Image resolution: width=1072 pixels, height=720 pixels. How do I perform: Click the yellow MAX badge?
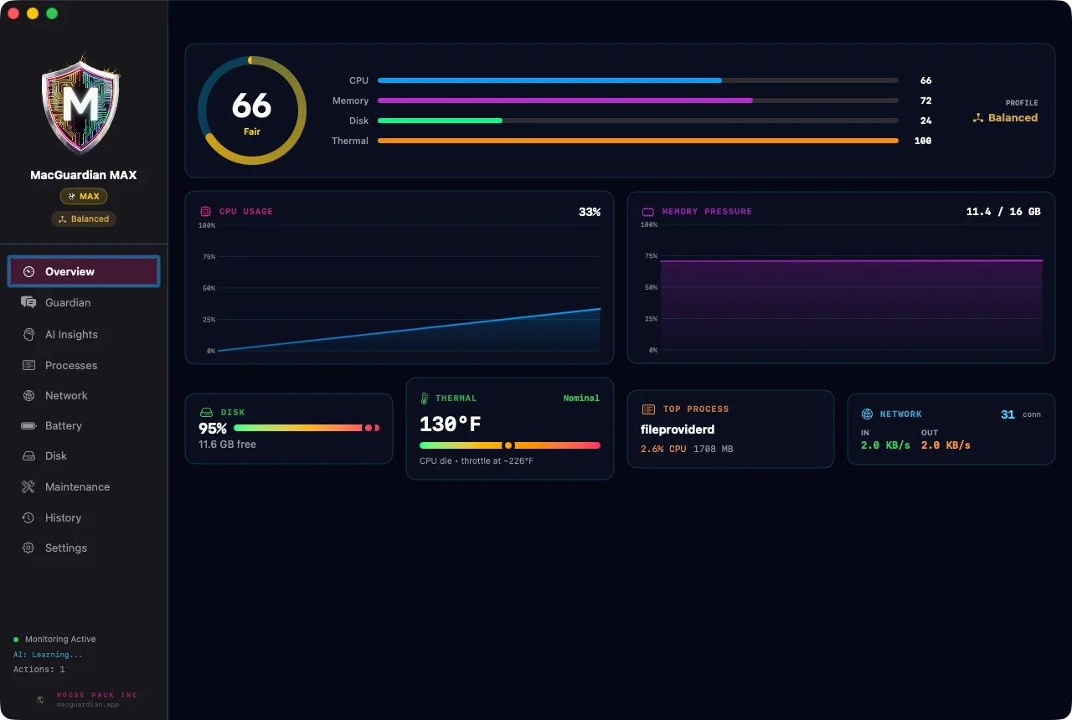[84, 197]
